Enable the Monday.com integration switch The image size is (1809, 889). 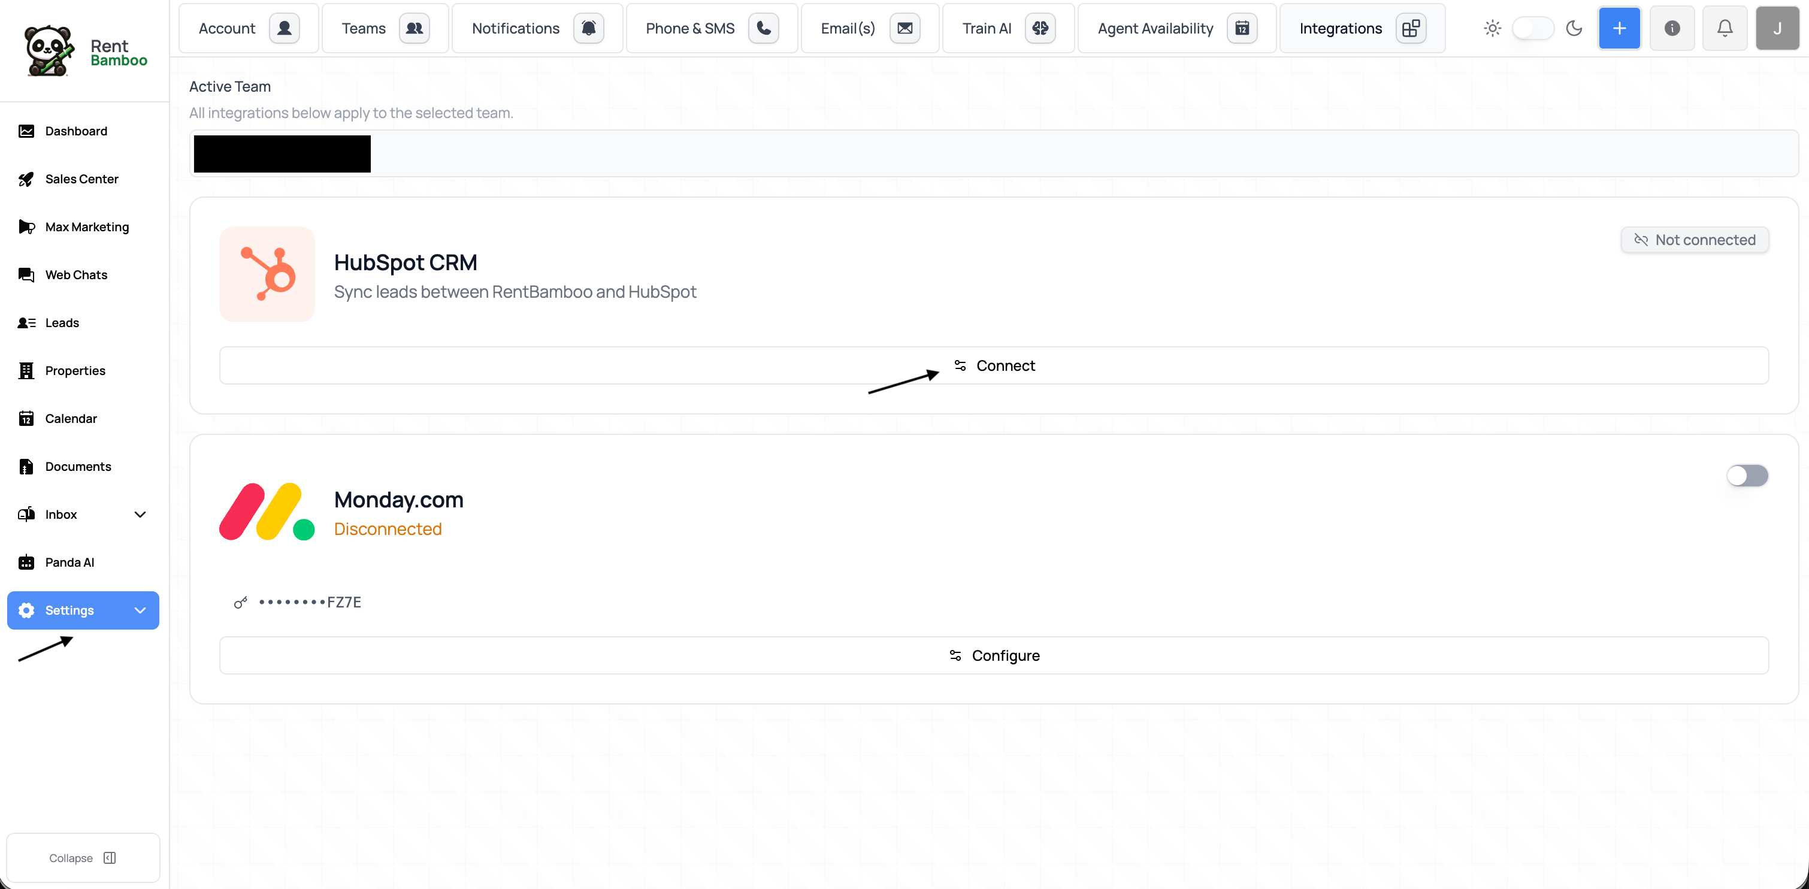coord(1747,476)
